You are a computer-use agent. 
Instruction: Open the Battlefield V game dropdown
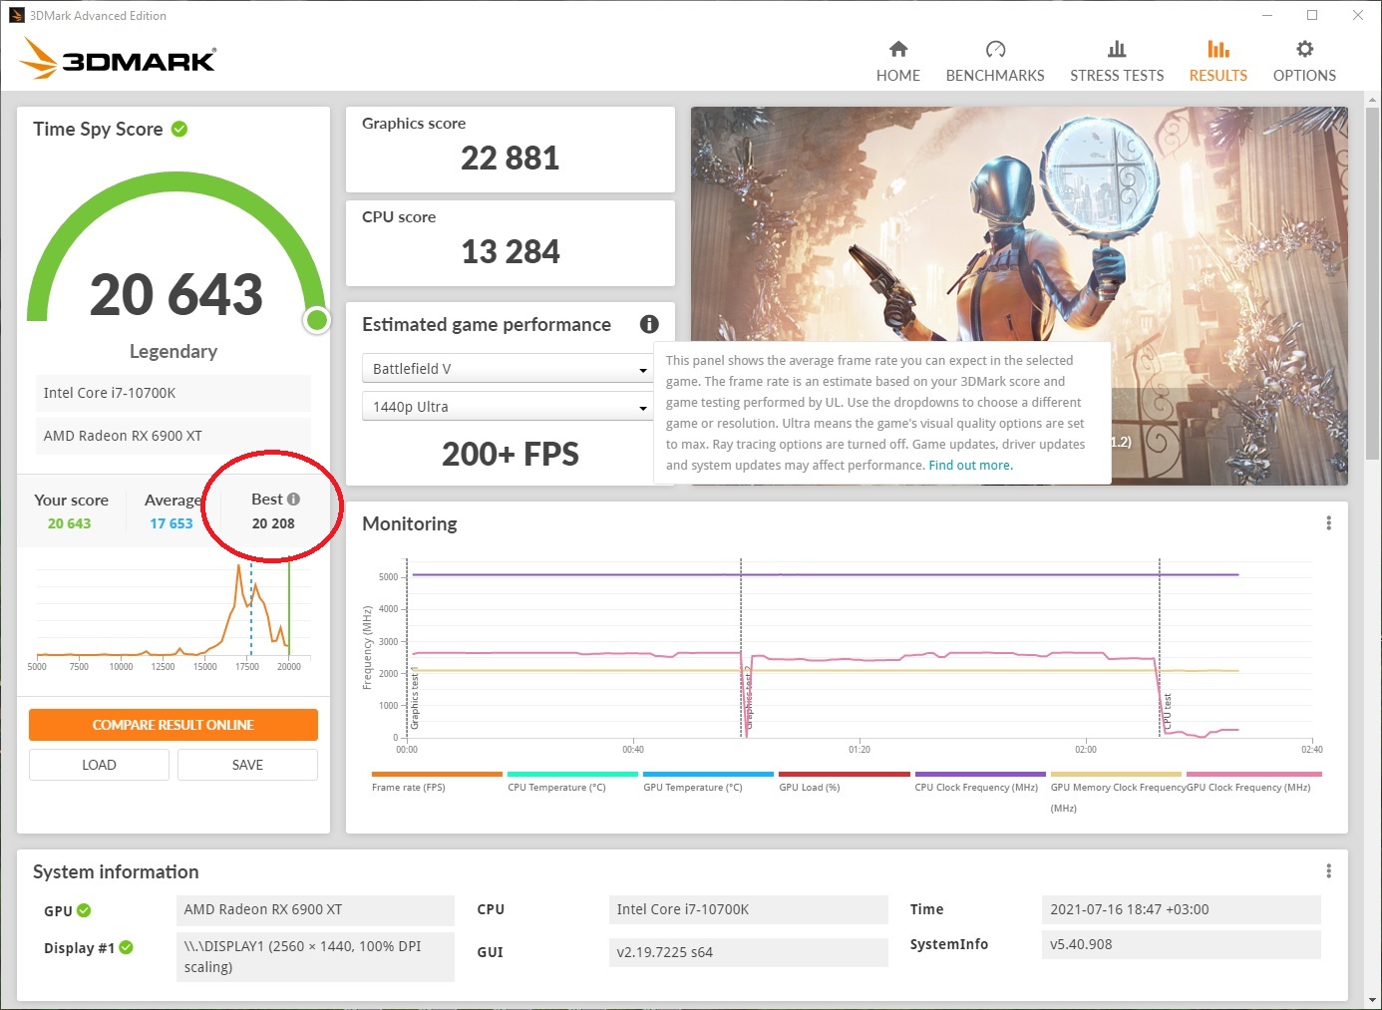pyautogui.click(x=510, y=369)
